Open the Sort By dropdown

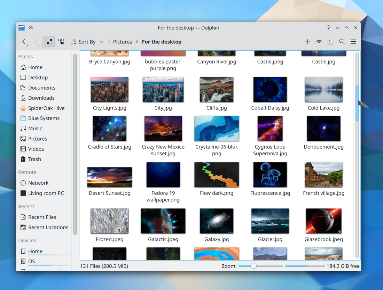tap(87, 42)
